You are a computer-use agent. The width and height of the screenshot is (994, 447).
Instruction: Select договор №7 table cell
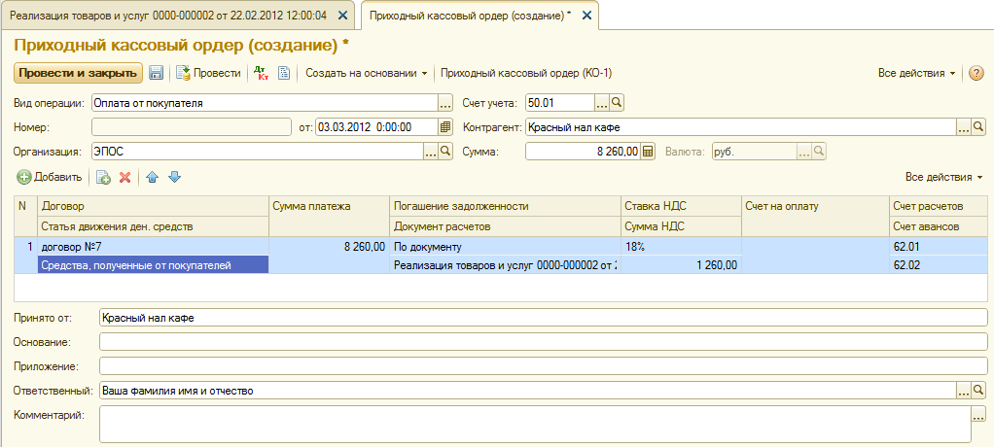[x=153, y=248]
